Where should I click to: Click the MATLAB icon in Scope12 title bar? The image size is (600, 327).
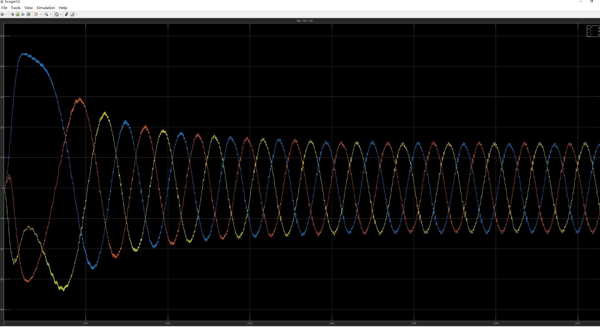pos(2,2)
